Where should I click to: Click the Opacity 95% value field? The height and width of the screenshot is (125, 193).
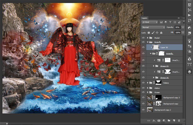point(177,27)
